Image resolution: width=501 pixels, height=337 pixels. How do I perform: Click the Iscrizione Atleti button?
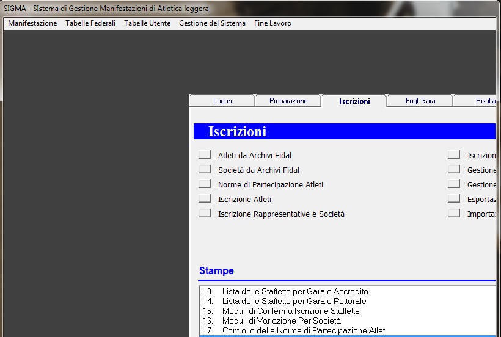point(205,199)
